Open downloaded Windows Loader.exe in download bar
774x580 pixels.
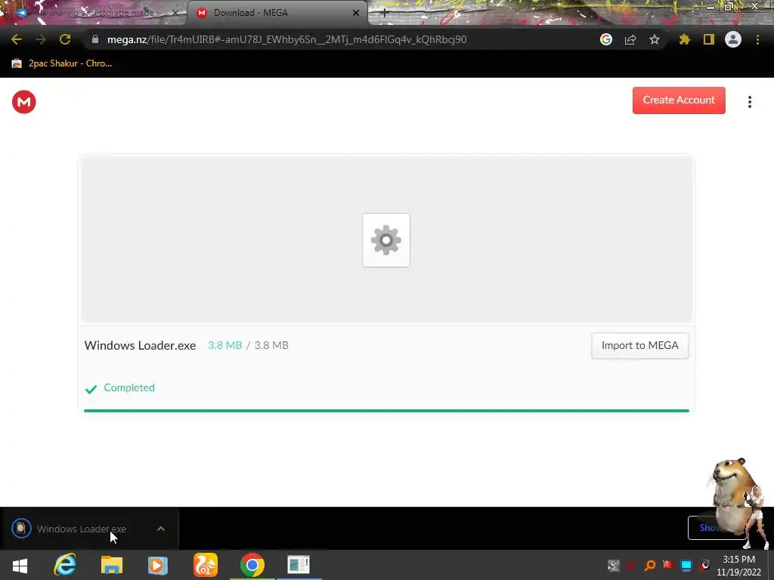(82, 529)
